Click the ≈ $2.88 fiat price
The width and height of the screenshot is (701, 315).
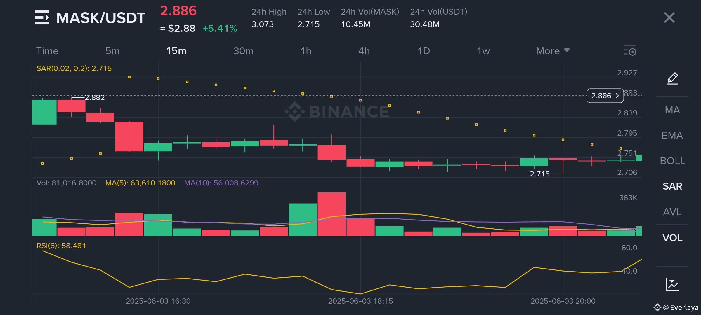tap(178, 29)
